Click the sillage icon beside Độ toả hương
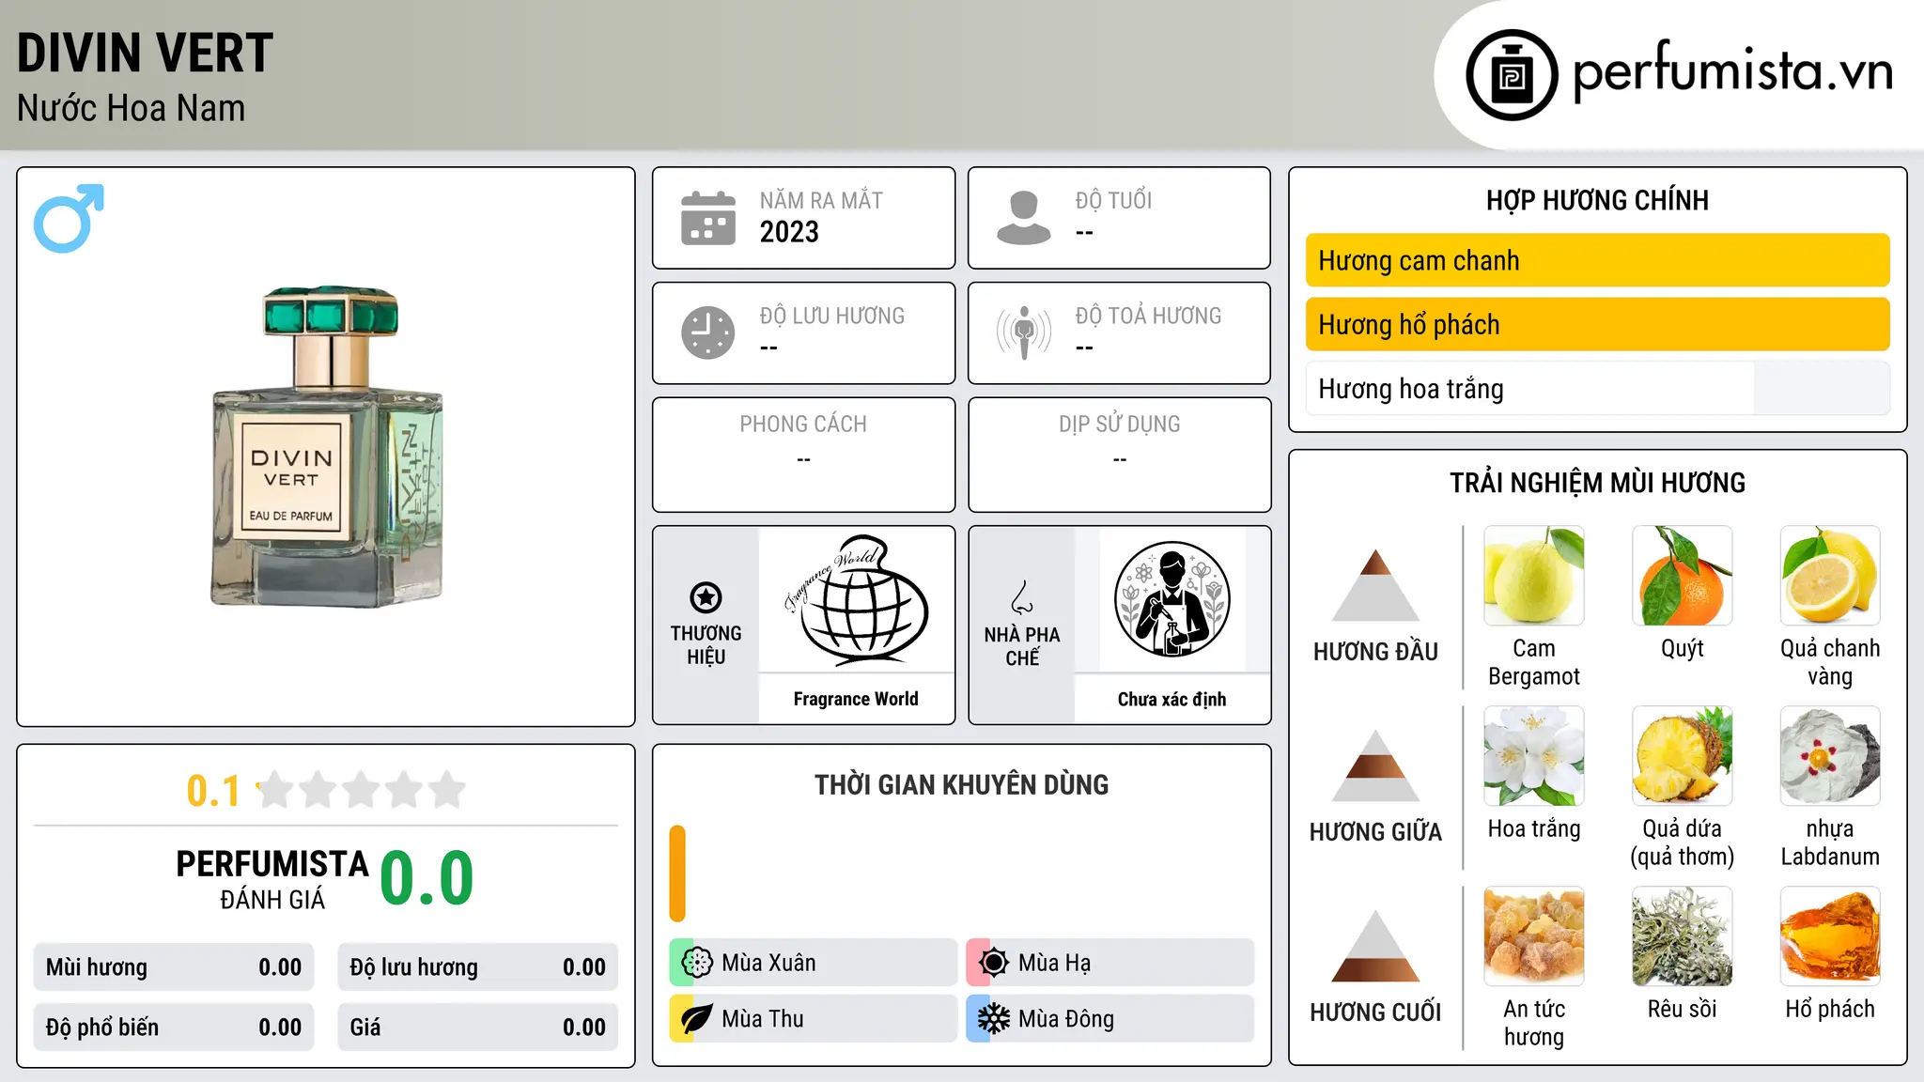Image resolution: width=1924 pixels, height=1082 pixels. click(x=1024, y=332)
